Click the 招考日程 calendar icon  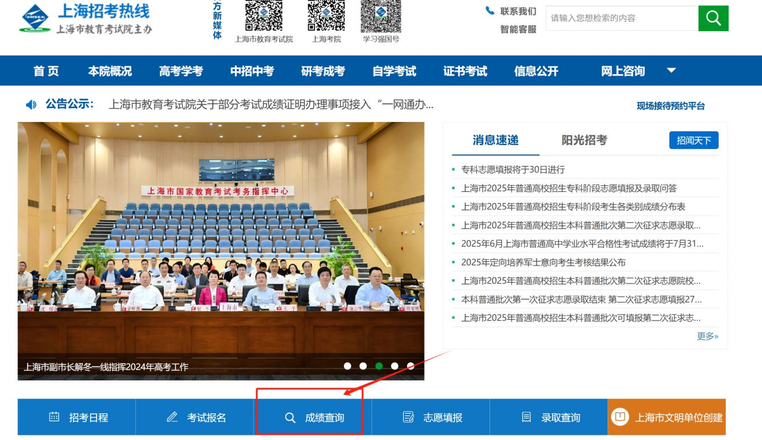tap(54, 417)
